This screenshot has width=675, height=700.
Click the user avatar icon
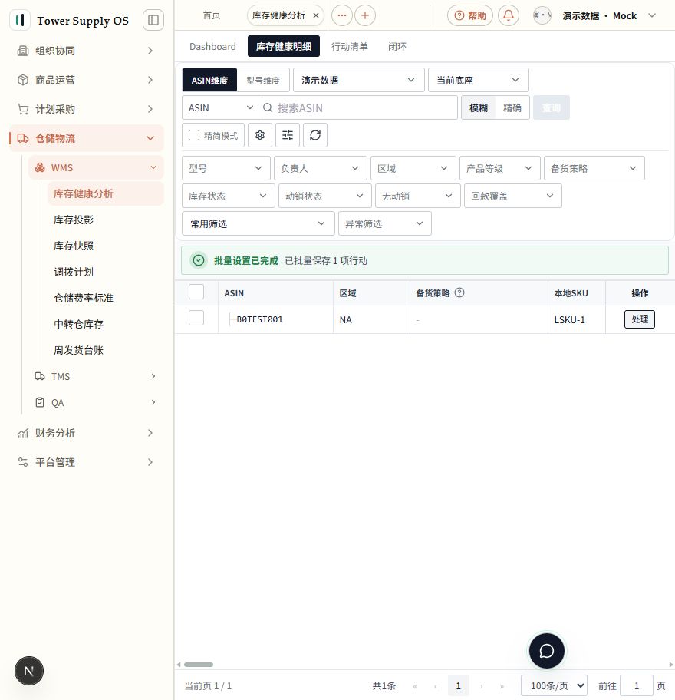pyautogui.click(x=542, y=15)
